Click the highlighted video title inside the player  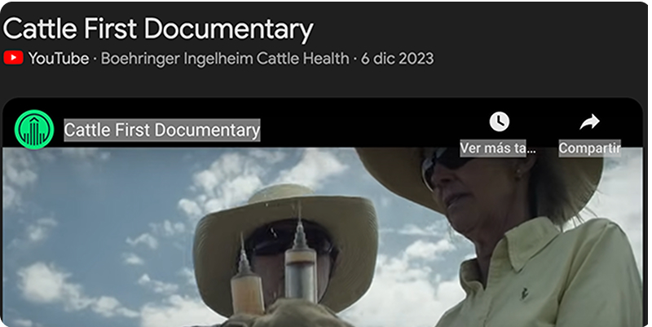point(162,130)
